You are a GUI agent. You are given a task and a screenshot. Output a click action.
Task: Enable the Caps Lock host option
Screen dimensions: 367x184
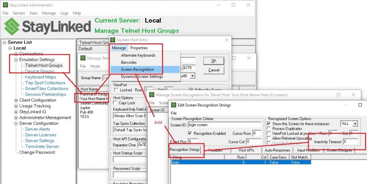click(x=115, y=103)
